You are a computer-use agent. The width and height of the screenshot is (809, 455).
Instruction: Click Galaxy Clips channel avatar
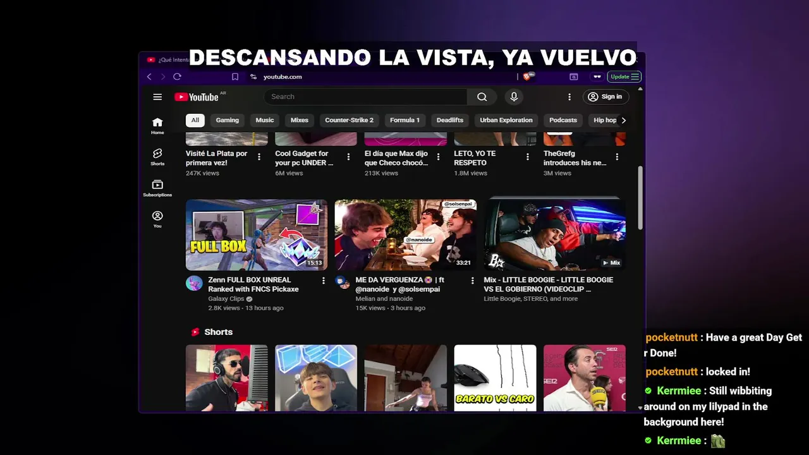tap(194, 283)
